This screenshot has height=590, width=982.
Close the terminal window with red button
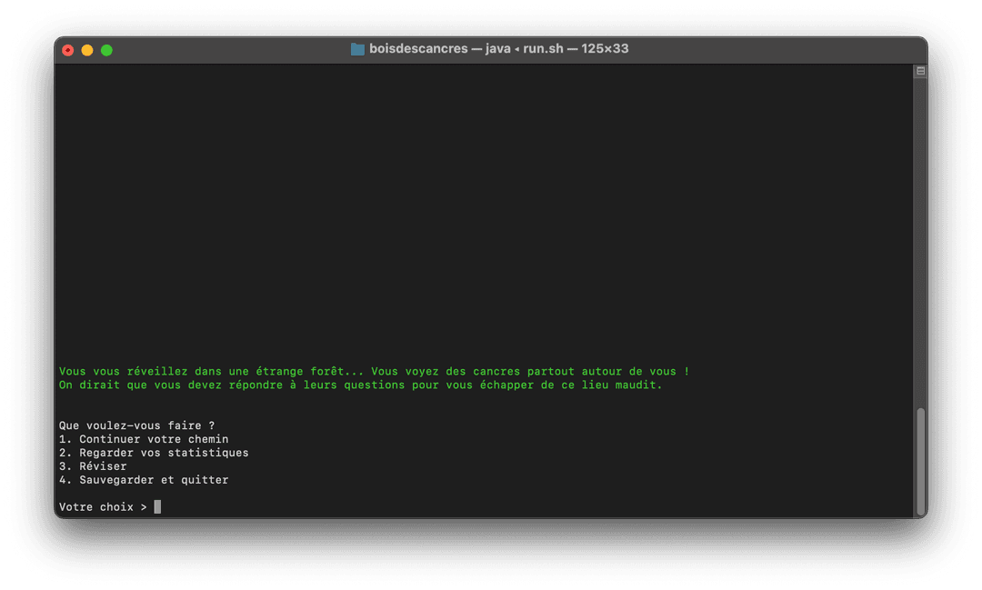pyautogui.click(x=68, y=50)
